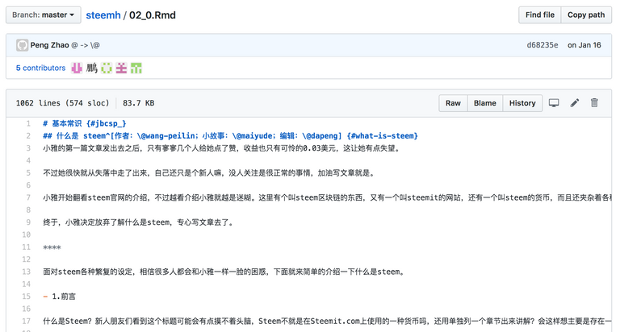This screenshot has width=620, height=332.
Task: Click the '****' text on line 11
Action: click(52, 247)
